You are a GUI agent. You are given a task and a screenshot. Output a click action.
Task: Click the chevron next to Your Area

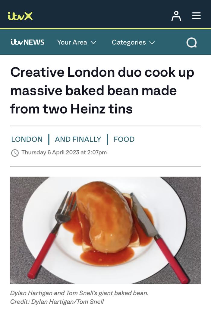[x=93, y=43]
